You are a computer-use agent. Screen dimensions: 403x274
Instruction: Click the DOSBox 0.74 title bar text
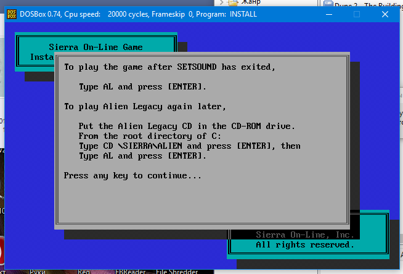pyautogui.click(x=138, y=14)
